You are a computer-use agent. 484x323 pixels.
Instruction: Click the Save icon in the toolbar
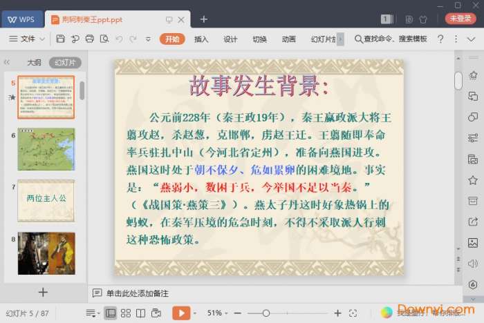pyautogui.click(x=61, y=39)
